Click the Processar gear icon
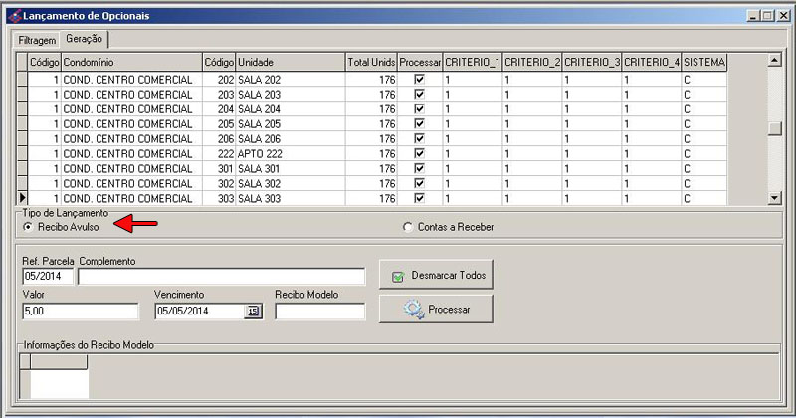Screen dimensions: 796x418 tap(414, 310)
